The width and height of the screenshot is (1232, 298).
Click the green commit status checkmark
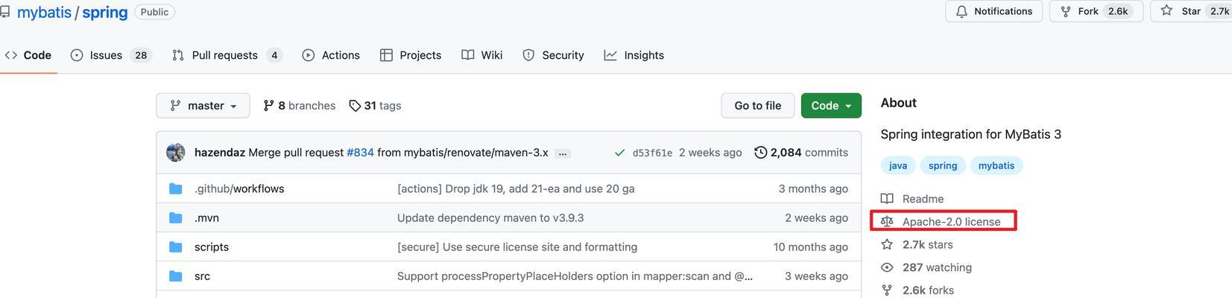[x=619, y=153]
